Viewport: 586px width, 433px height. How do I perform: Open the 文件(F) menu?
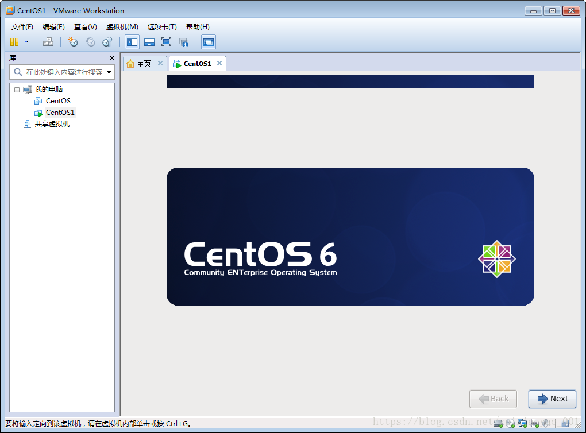point(22,27)
